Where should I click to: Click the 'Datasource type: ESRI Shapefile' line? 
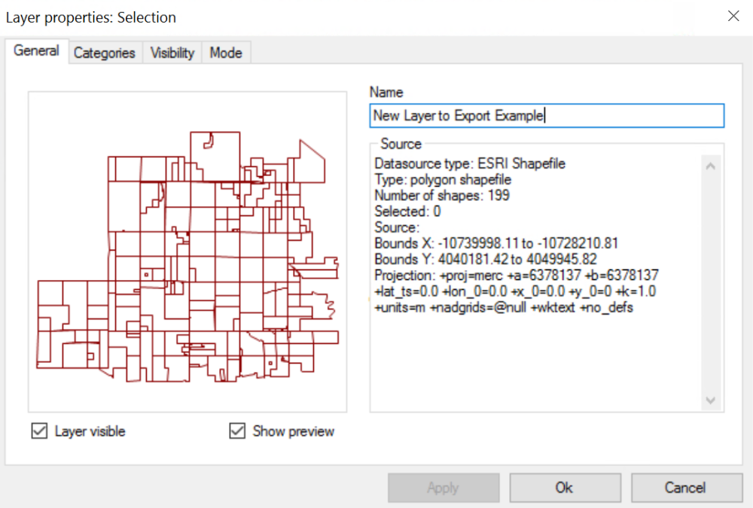point(470,164)
